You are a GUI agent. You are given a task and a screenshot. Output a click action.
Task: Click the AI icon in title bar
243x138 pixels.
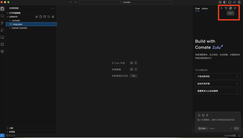click(x=235, y=2)
